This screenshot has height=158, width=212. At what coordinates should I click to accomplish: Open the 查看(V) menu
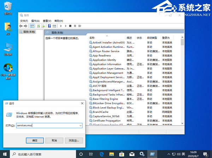click(47, 21)
